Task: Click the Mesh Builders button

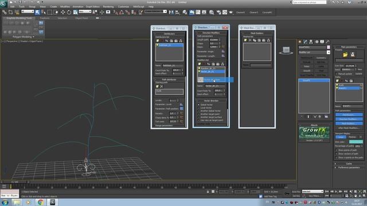Action: coord(349,124)
